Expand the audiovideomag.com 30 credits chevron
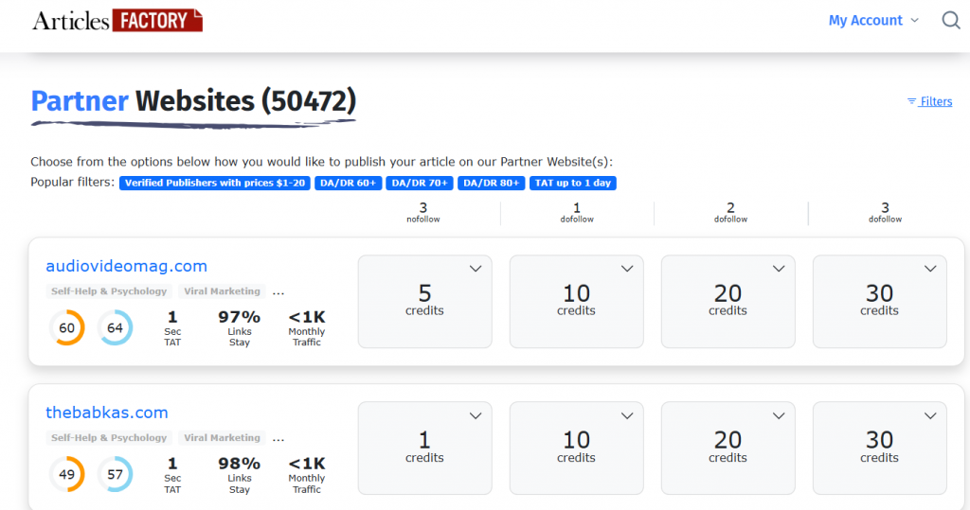This screenshot has height=510, width=970. pos(930,269)
